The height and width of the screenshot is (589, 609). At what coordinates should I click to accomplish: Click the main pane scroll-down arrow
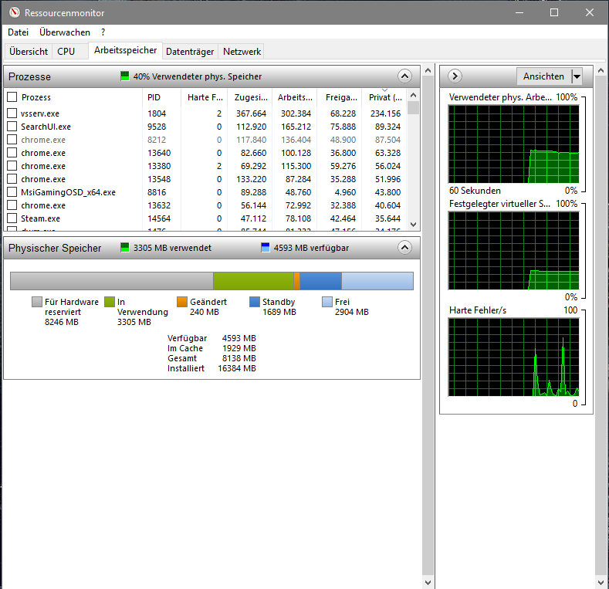(x=428, y=582)
